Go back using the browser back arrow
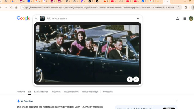Viewport: 194px width, 109px height. (x=1, y=7)
